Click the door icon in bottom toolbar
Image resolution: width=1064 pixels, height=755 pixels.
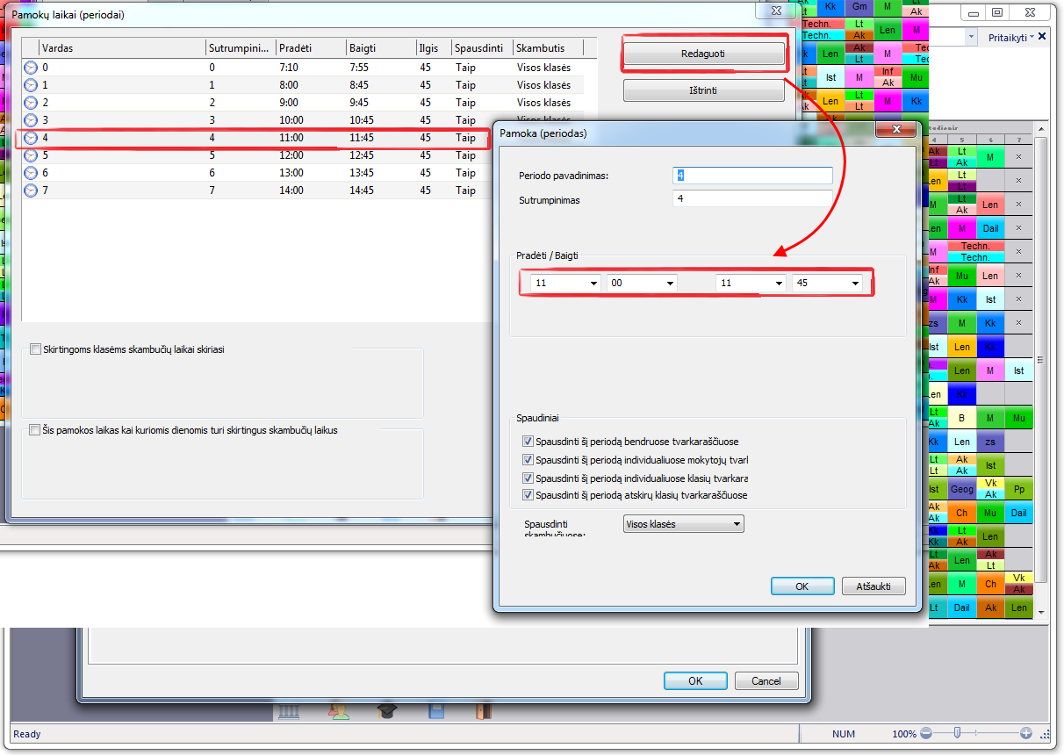point(483,711)
